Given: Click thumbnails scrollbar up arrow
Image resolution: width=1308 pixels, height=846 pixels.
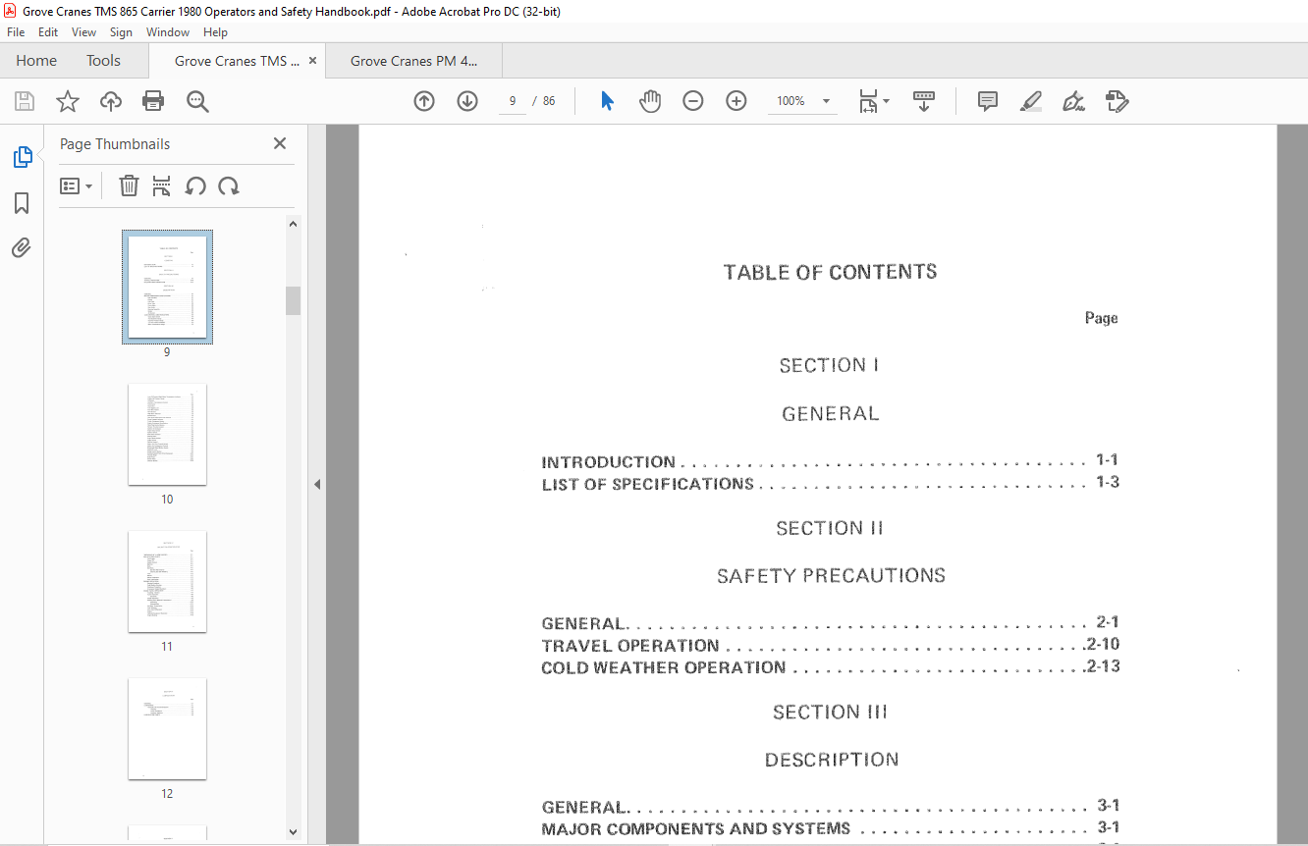Looking at the screenshot, I should pyautogui.click(x=293, y=224).
